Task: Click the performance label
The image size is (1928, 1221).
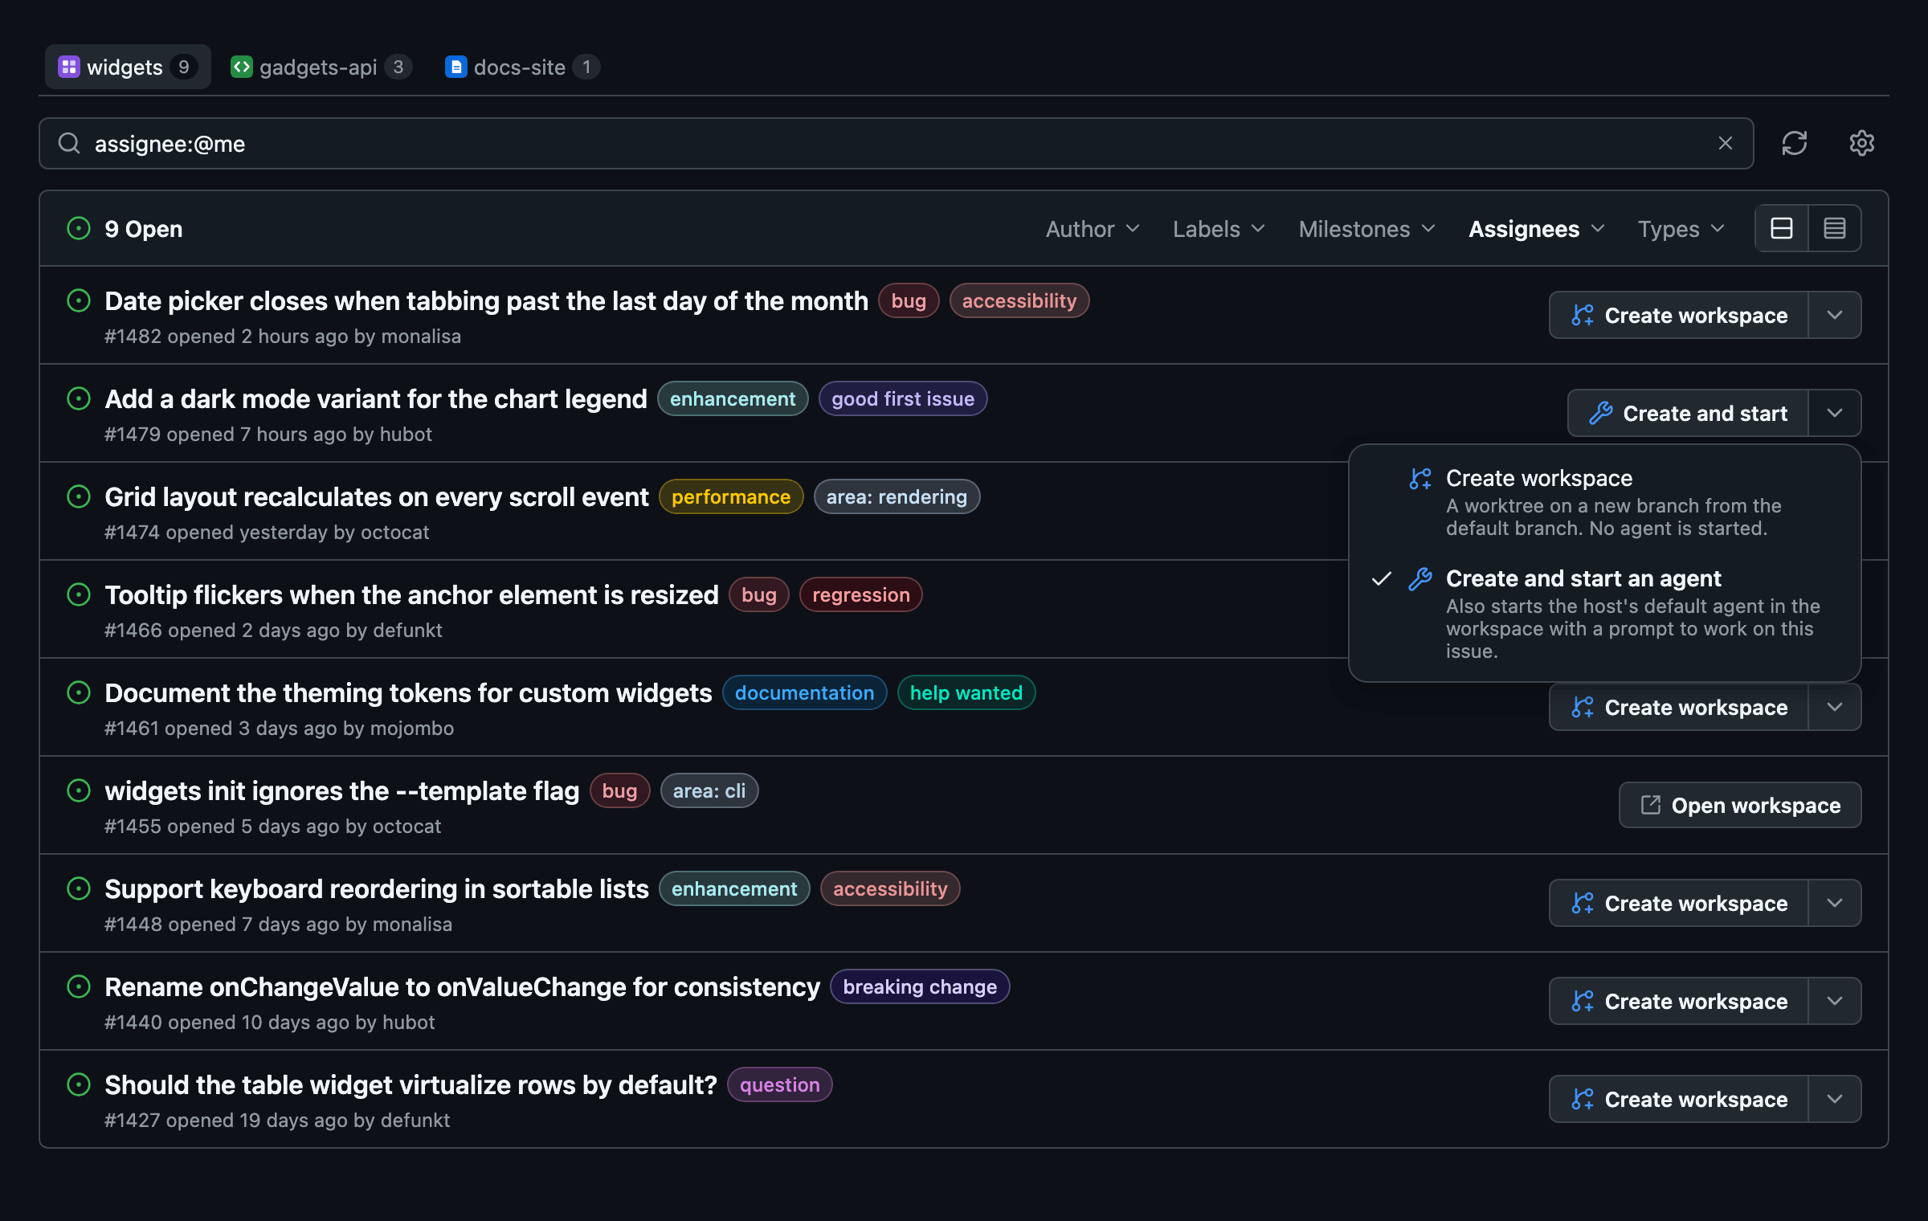Action: tap(731, 497)
